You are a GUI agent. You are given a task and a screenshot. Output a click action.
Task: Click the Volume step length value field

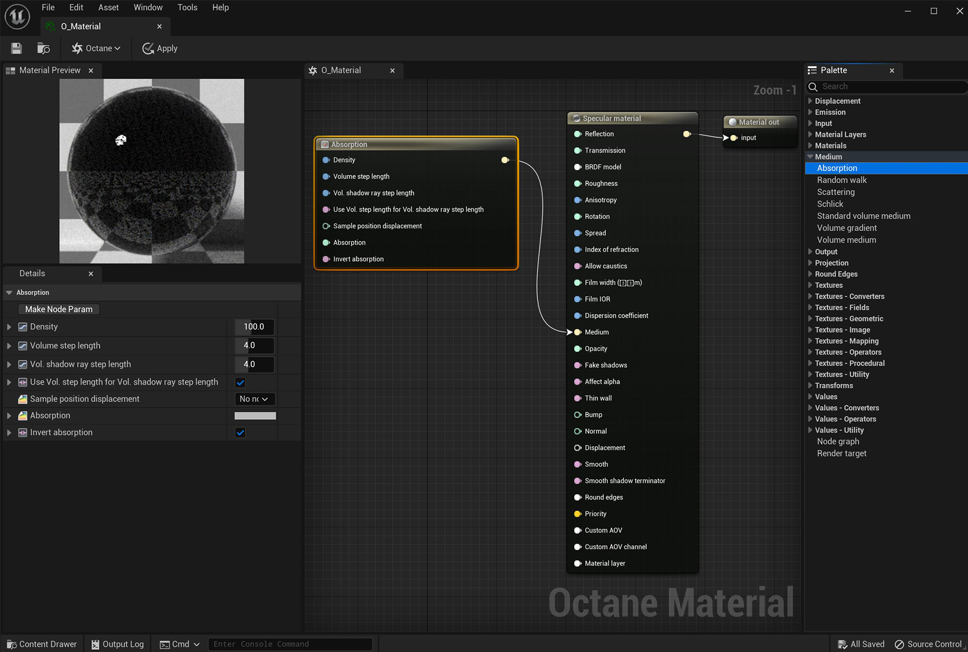(254, 346)
